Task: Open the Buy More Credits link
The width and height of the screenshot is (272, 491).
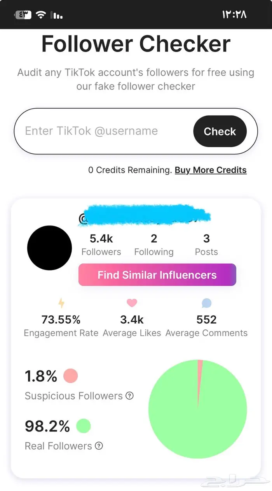Action: tap(211, 170)
